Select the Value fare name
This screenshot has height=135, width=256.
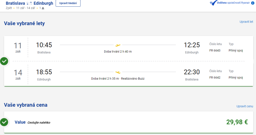(x=20, y=122)
